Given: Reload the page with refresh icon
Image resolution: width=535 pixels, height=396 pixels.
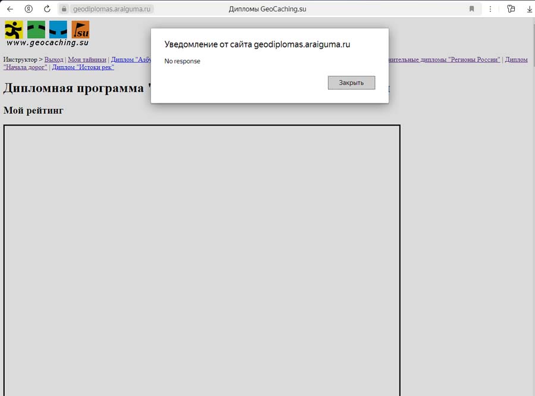Looking at the screenshot, I should [47, 9].
